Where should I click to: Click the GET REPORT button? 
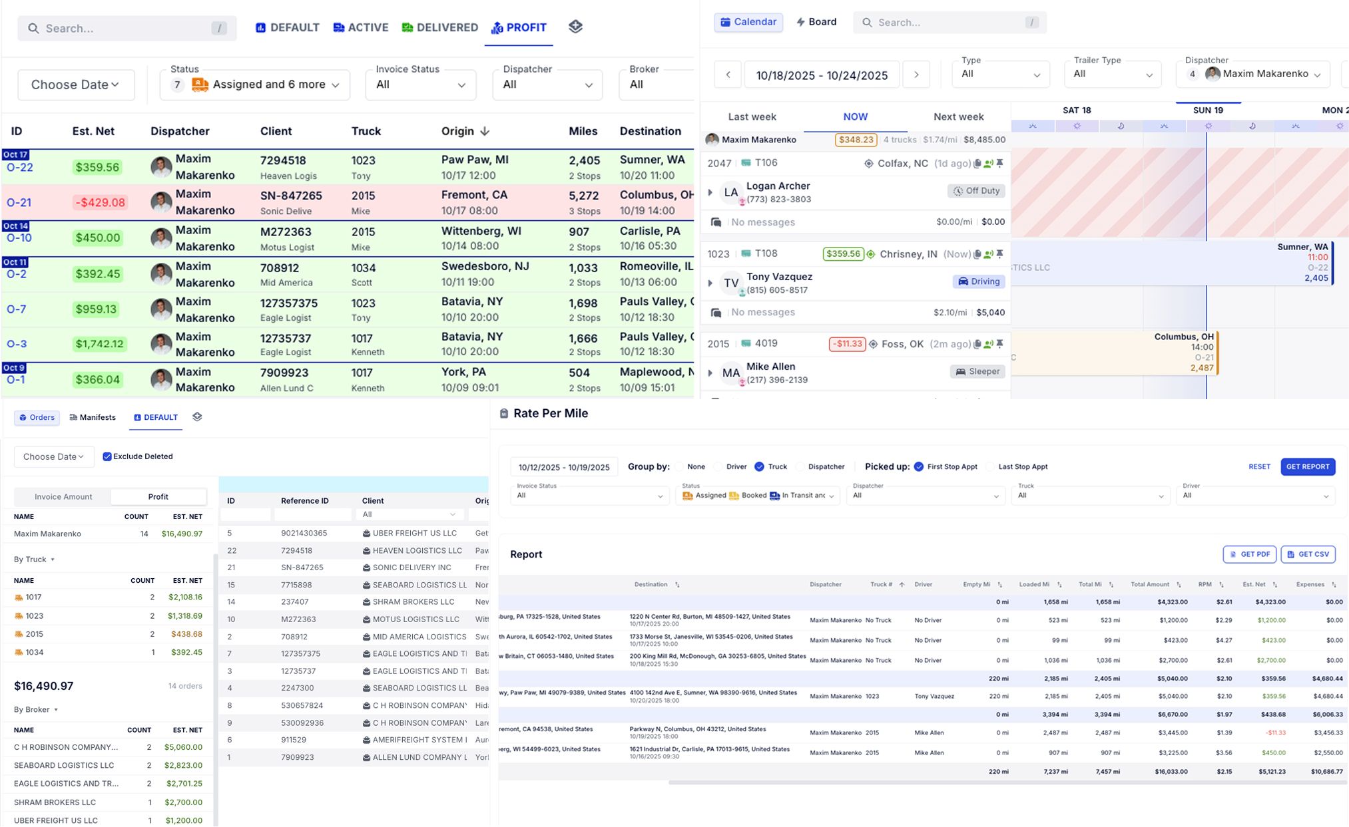tap(1307, 466)
